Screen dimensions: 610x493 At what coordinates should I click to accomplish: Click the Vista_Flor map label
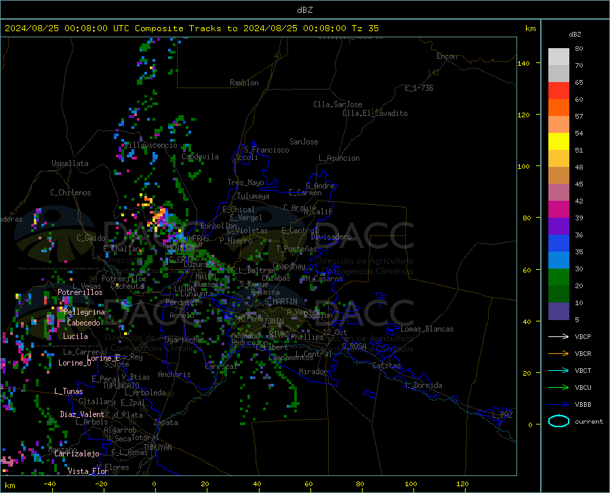[x=88, y=471]
